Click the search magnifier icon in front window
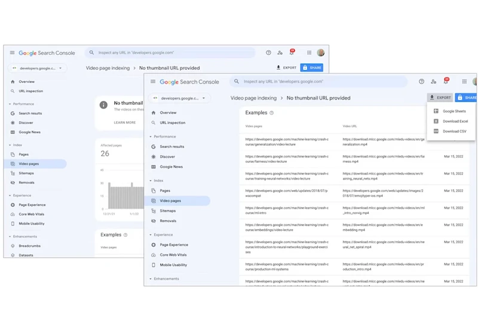 point(236,82)
